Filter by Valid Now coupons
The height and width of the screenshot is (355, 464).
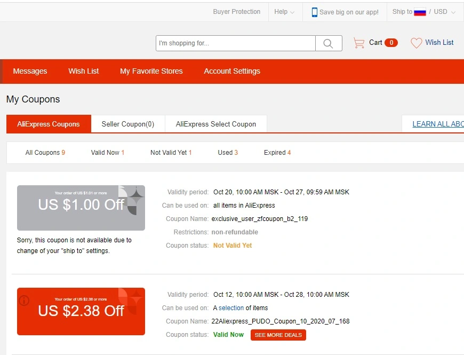(107, 153)
